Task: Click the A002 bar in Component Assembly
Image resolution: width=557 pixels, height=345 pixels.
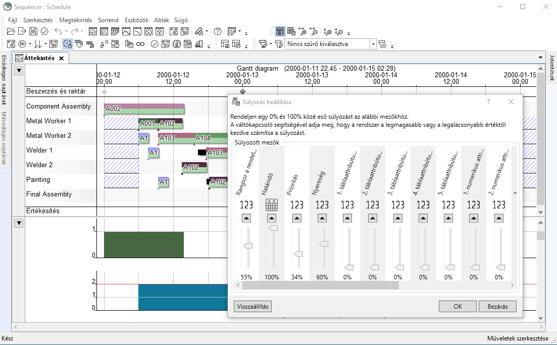Action: 144,109
